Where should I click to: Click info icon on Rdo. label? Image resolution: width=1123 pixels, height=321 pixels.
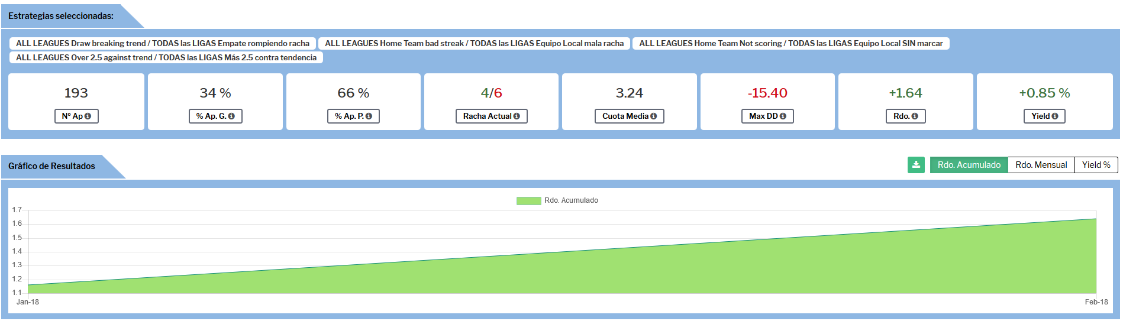(915, 116)
